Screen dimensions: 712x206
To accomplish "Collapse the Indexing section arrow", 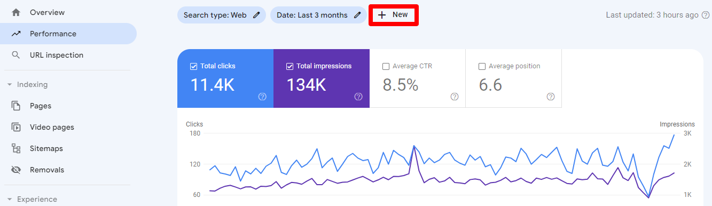I will tap(10, 84).
